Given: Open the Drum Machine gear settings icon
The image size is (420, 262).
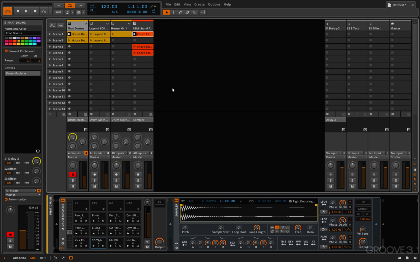Looking at the screenshot, I should [63, 243].
